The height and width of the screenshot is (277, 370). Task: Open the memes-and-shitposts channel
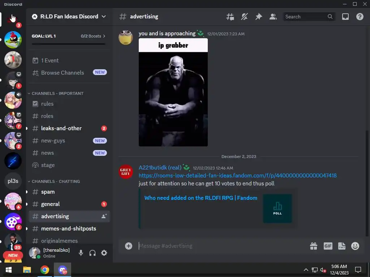69,229
